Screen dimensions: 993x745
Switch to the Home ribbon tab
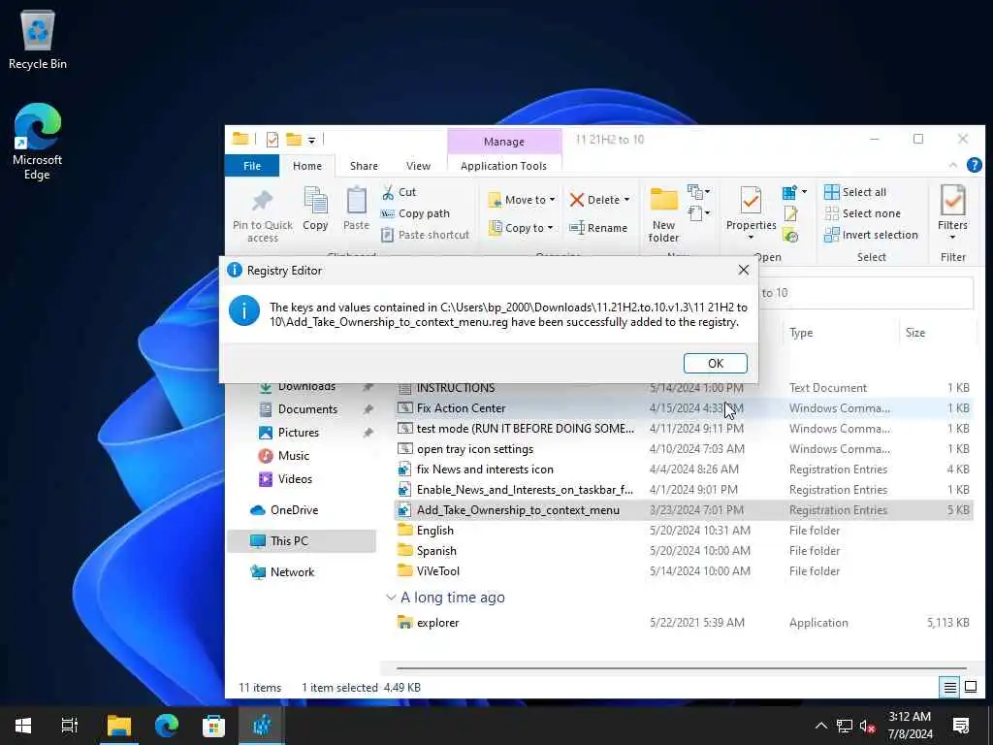pos(307,165)
